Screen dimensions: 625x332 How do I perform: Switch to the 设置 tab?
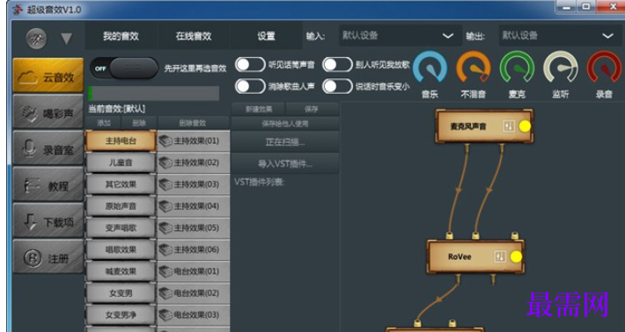click(x=266, y=36)
